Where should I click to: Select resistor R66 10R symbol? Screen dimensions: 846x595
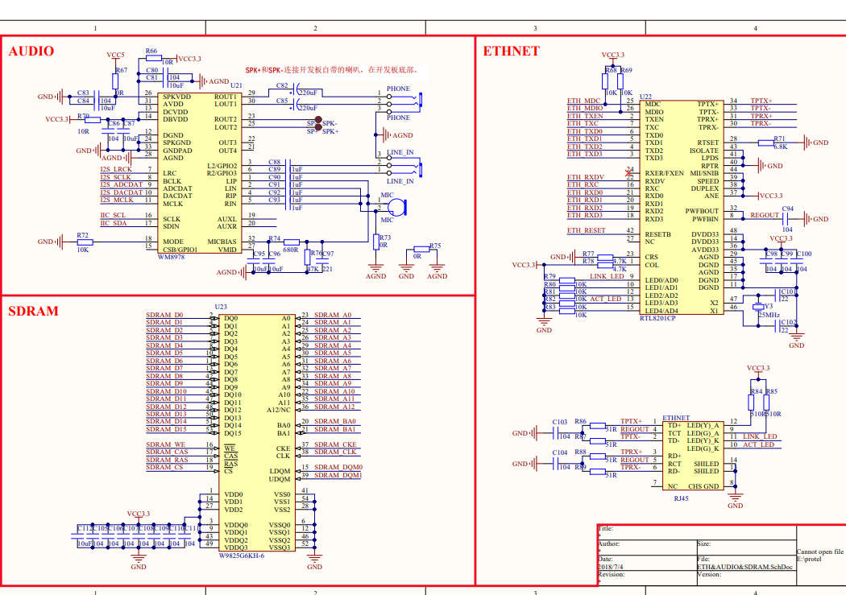coord(153,58)
